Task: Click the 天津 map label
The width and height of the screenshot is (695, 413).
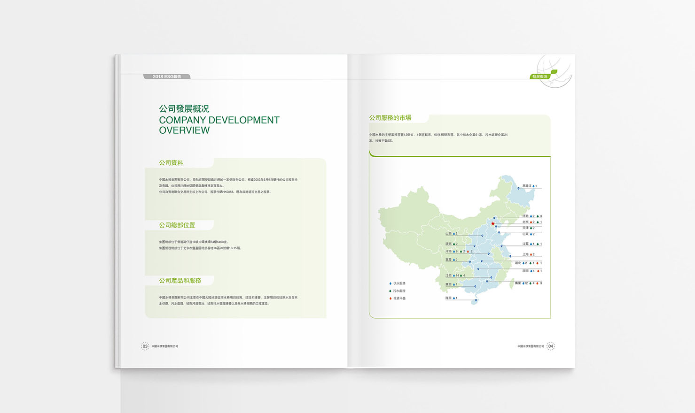Action: (525, 228)
